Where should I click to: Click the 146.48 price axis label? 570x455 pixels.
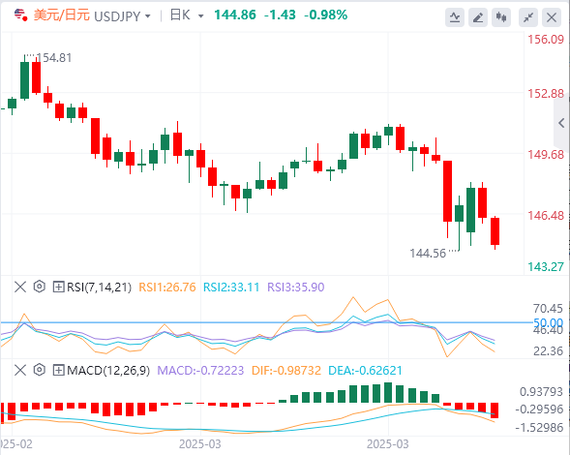coord(546,216)
